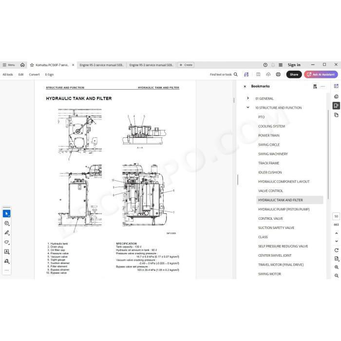Toggle the Bookmarks panel icon in right rail
The width and height of the screenshot is (341, 341).
(x=336, y=106)
